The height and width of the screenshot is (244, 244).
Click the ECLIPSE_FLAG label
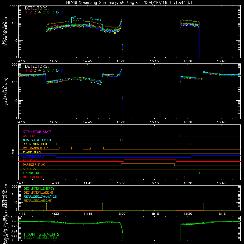[33, 156]
